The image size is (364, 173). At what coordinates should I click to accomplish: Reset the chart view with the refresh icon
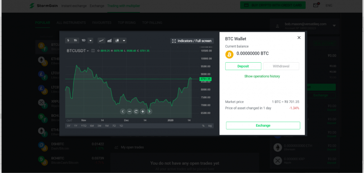point(136,112)
